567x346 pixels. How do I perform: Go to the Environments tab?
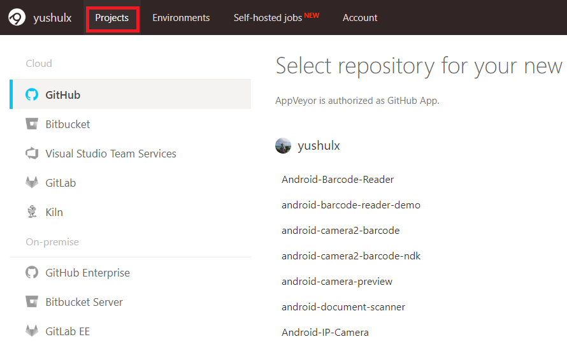point(181,18)
